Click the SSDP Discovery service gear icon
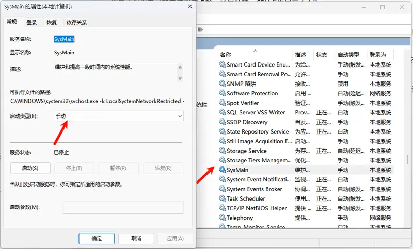Screen dimensions: 413x249 click(x=222, y=122)
